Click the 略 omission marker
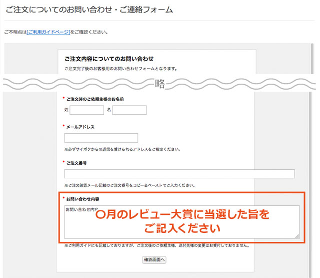This screenshot has height=278, width=320. pos(160,84)
